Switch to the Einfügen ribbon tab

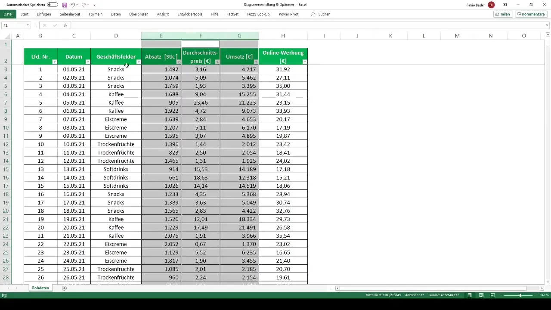click(x=44, y=14)
